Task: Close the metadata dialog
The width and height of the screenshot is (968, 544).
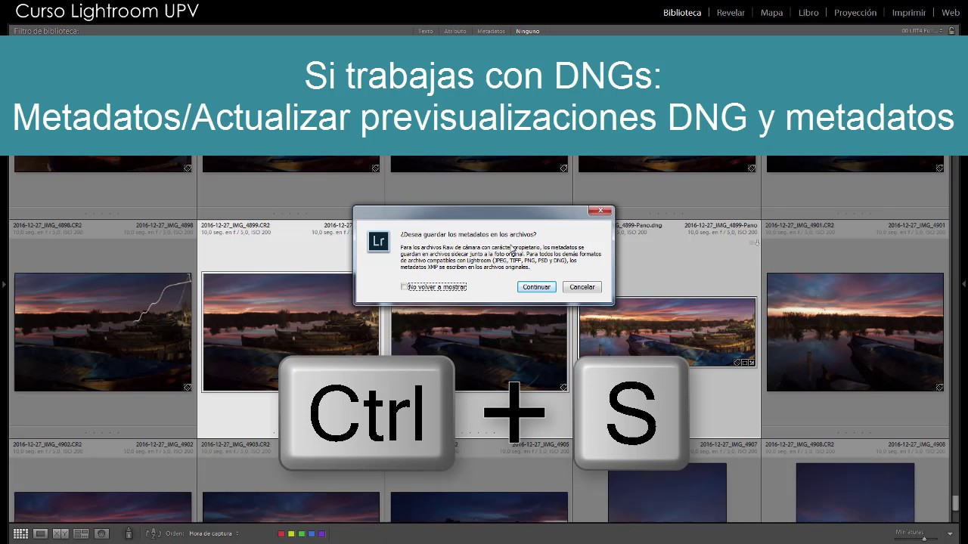Action: coord(600,211)
